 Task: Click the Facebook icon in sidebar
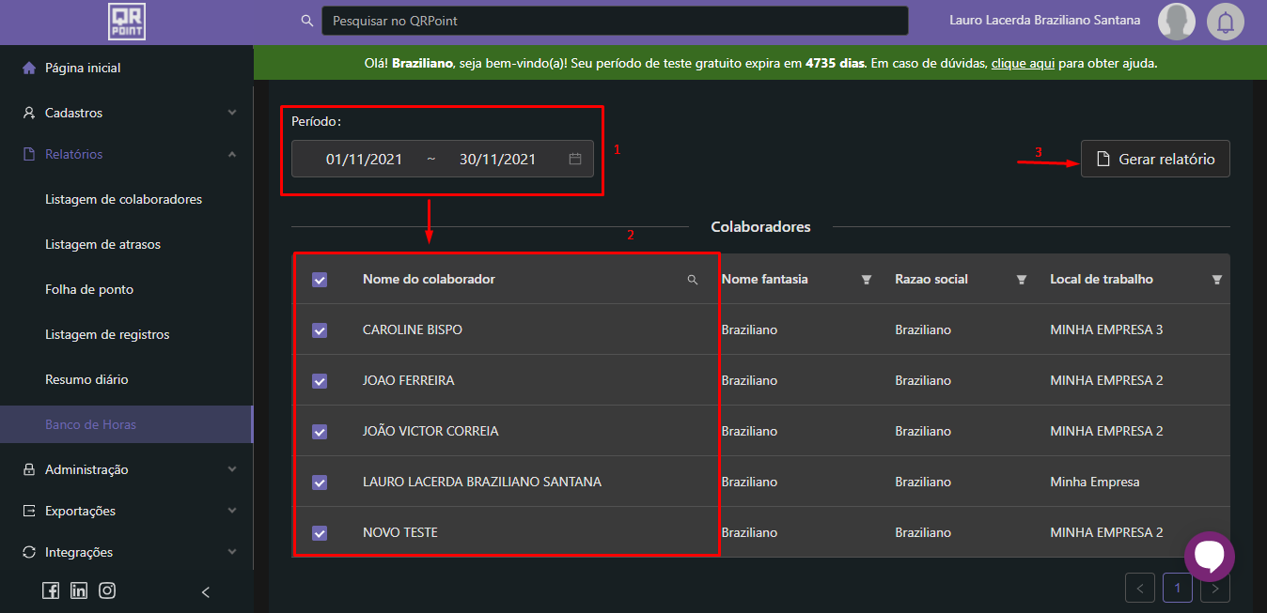tap(51, 590)
